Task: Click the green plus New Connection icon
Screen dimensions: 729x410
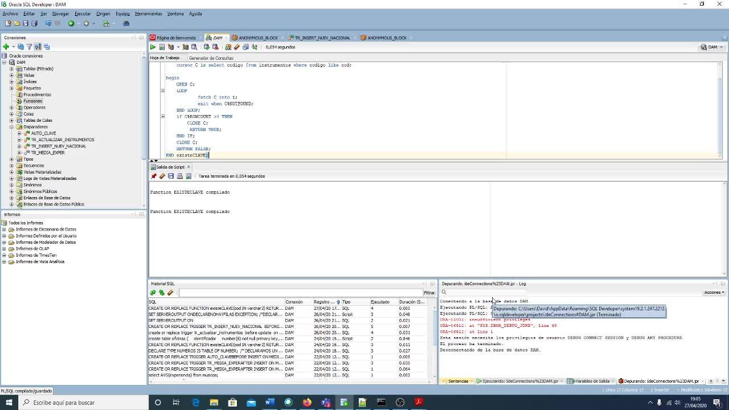Action: [6, 47]
